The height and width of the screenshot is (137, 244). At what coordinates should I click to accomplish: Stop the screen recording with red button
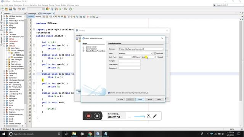(88, 116)
